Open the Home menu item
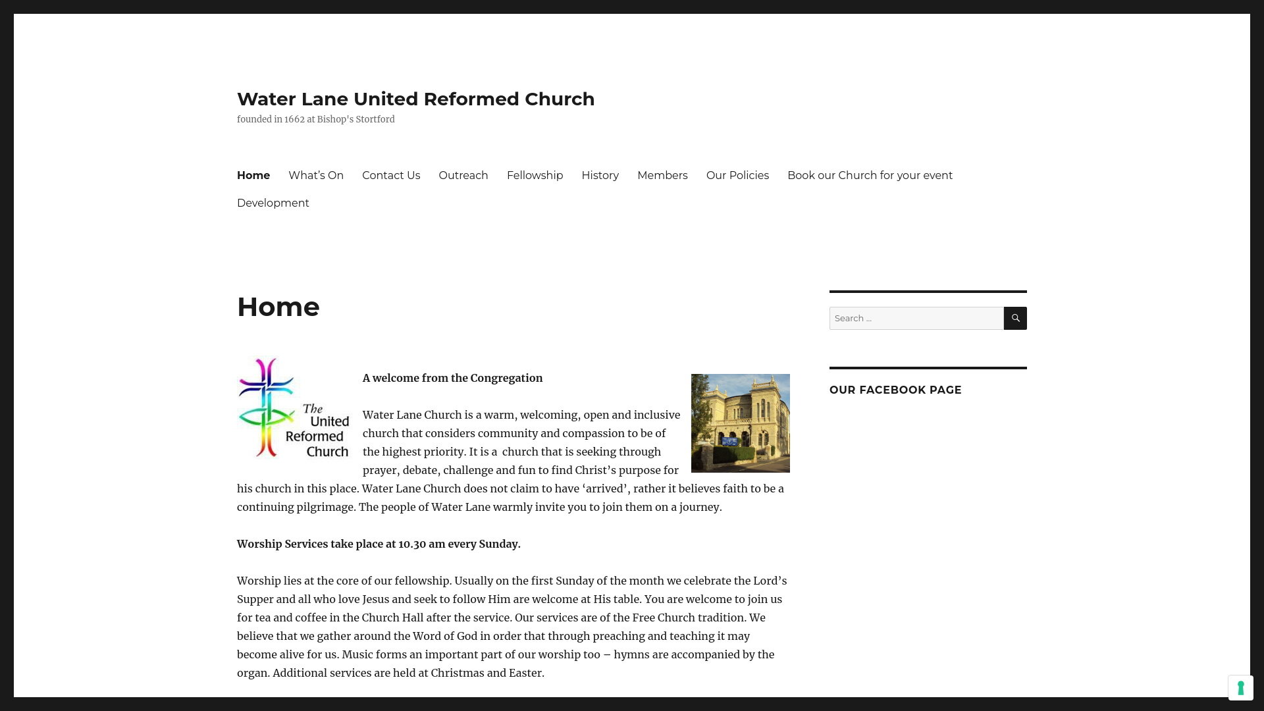The image size is (1264, 711). point(253,175)
